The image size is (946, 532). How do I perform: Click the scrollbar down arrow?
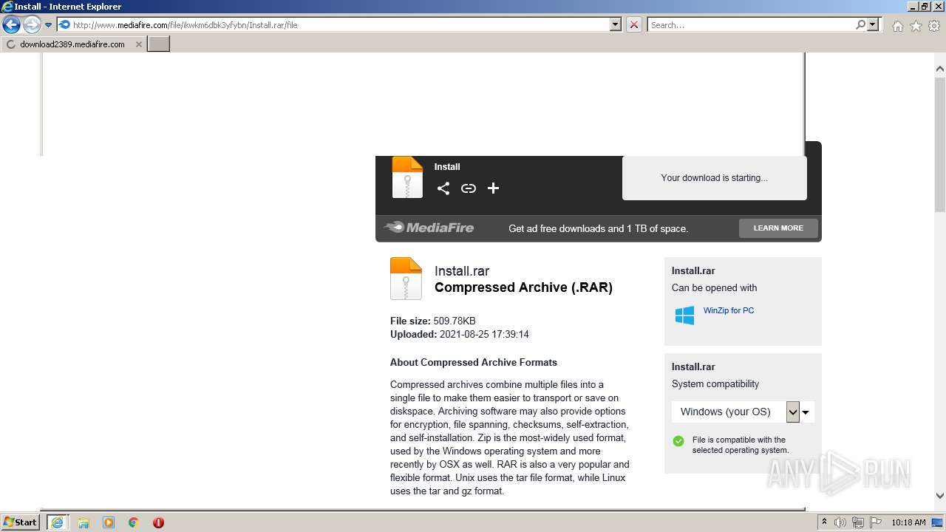click(940, 497)
